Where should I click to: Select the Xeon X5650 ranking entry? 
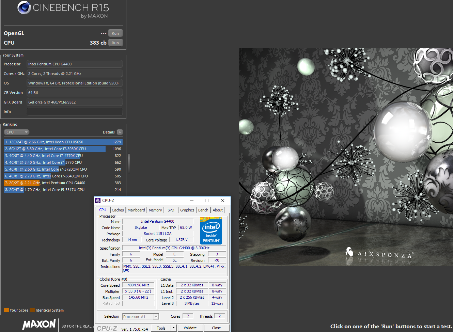coord(63,142)
